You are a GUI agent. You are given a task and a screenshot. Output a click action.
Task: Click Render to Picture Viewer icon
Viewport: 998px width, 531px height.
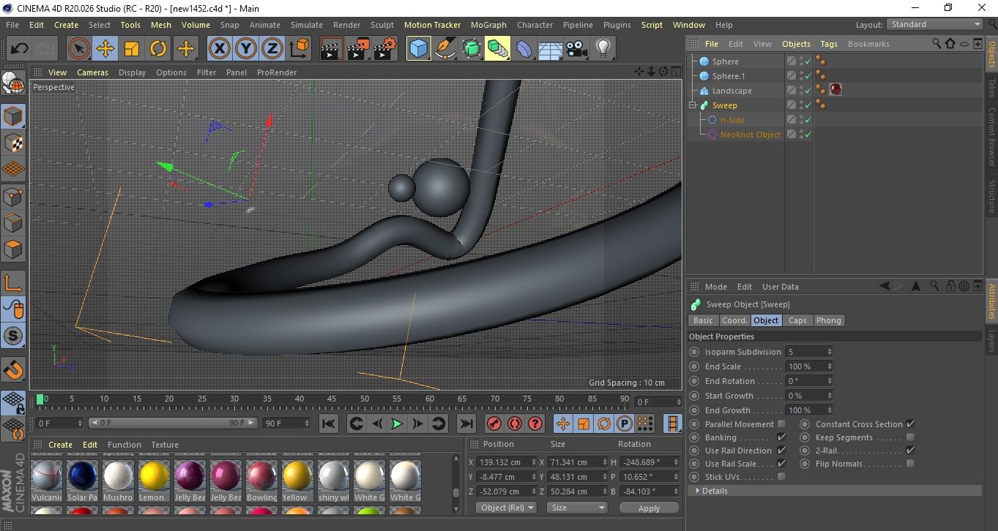click(x=358, y=49)
